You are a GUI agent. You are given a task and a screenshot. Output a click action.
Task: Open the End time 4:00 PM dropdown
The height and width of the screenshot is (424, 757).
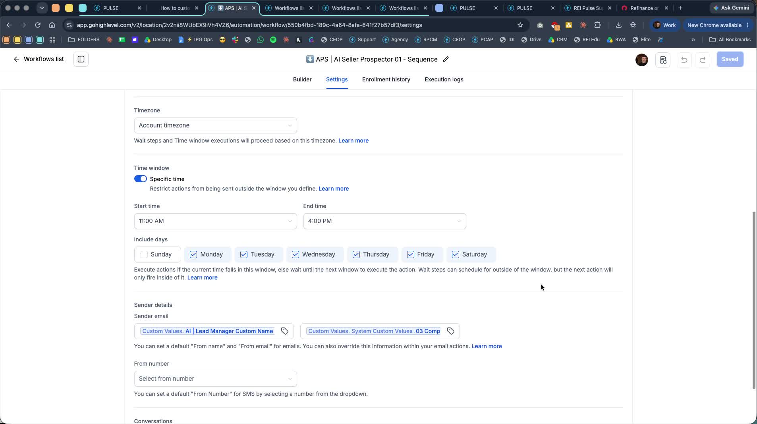click(384, 221)
